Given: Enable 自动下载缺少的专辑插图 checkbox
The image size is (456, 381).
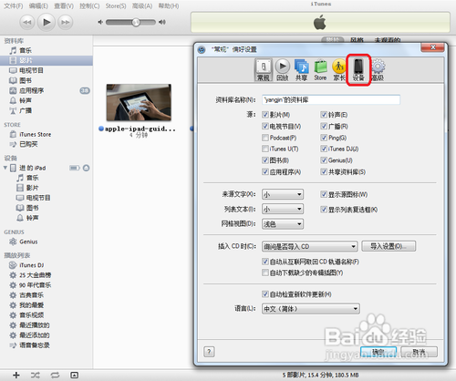Looking at the screenshot, I should click(x=265, y=273).
